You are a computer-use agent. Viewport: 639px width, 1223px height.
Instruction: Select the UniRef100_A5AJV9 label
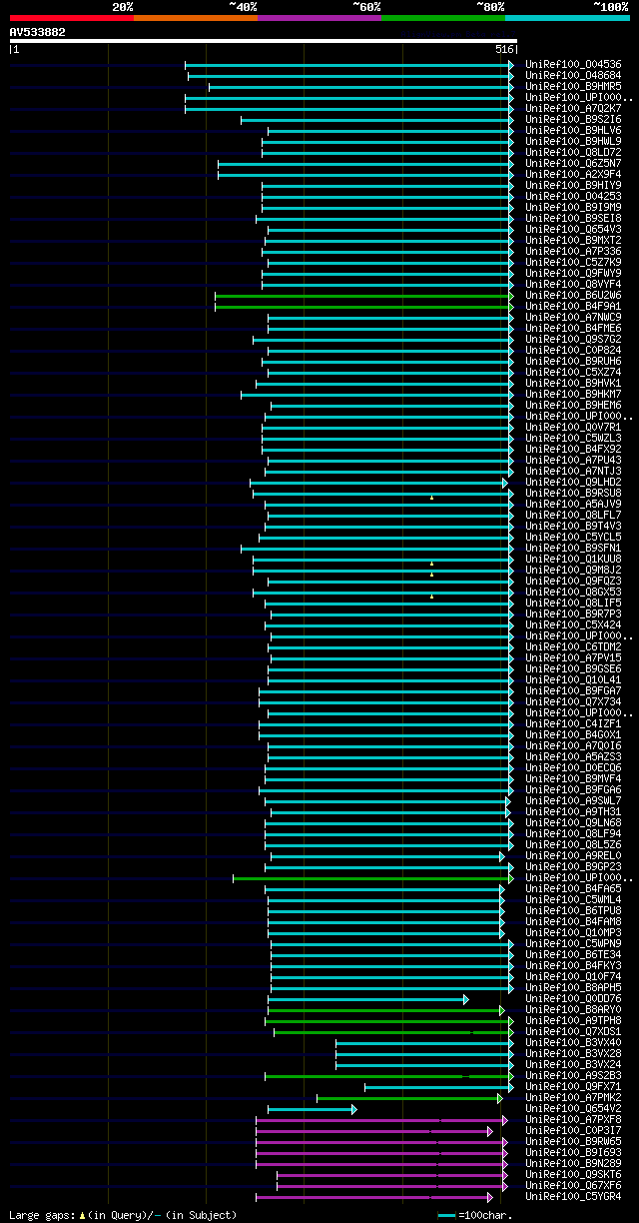tap(573, 505)
